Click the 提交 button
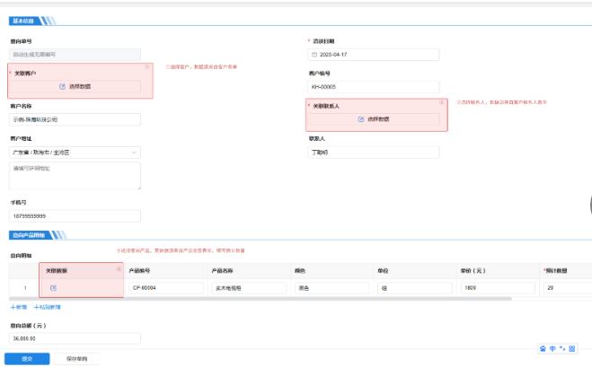Image resolution: width=592 pixels, height=367 pixels. pyautogui.click(x=27, y=358)
